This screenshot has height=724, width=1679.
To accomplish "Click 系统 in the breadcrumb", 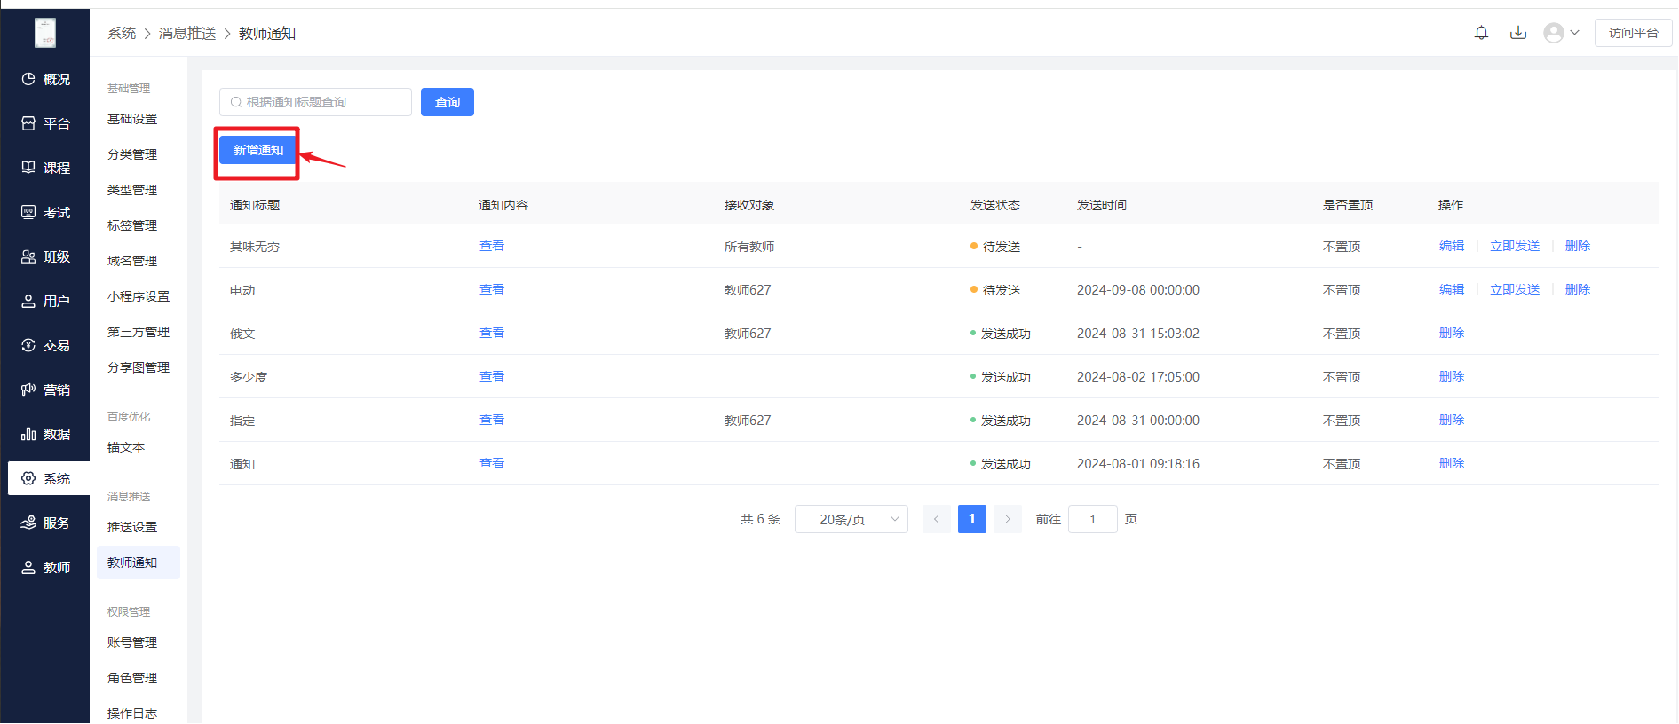I will tap(122, 33).
